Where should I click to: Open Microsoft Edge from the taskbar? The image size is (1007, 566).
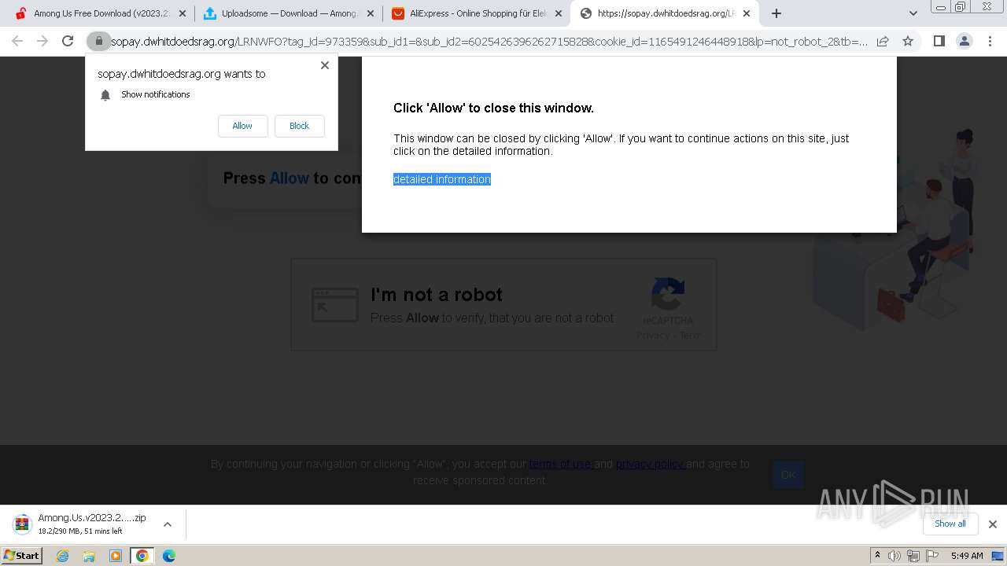pyautogui.click(x=168, y=556)
